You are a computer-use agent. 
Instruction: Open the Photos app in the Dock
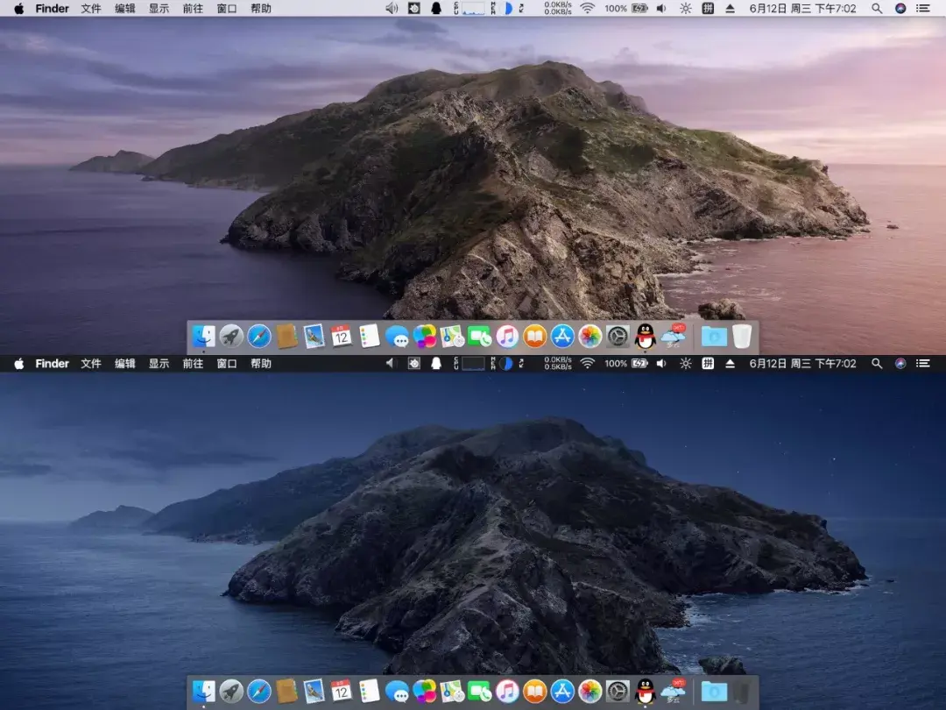pos(589,336)
